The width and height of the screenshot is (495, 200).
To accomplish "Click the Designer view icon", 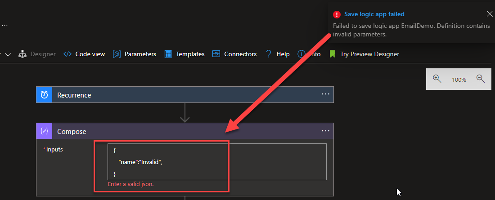I will point(22,54).
